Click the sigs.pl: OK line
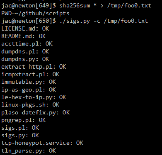The width and height of the screenshot is (162, 155). [20, 128]
